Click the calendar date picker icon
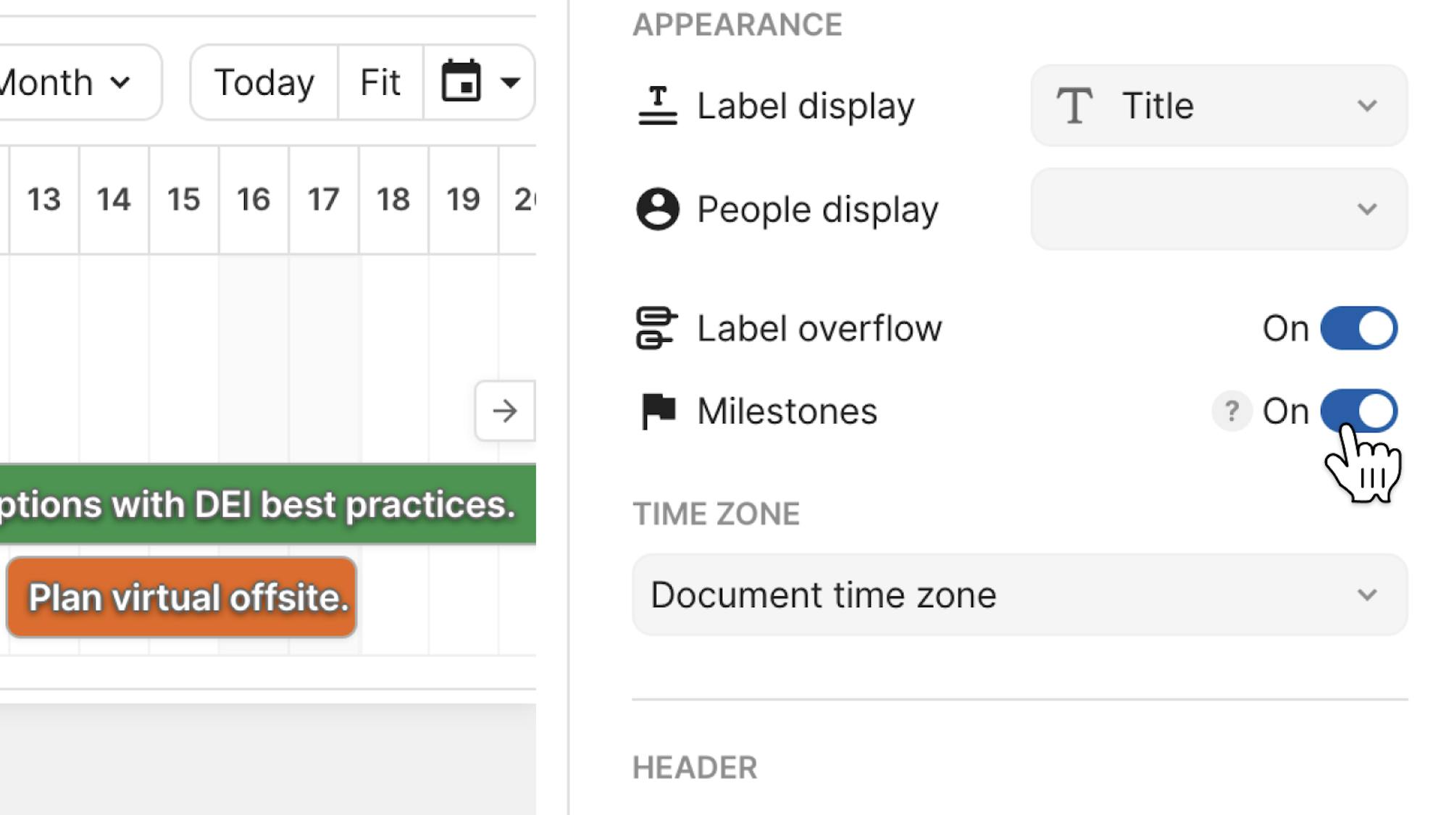The width and height of the screenshot is (1449, 815). point(462,81)
